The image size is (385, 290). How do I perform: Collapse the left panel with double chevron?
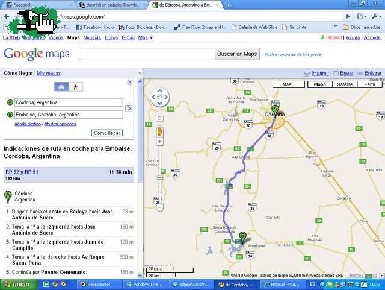coord(140,73)
